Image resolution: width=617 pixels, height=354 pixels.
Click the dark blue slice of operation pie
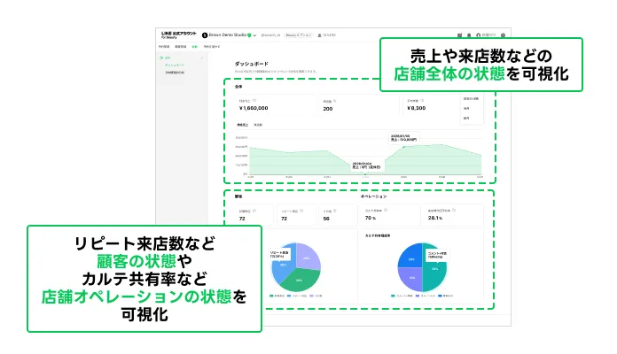tap(410, 256)
